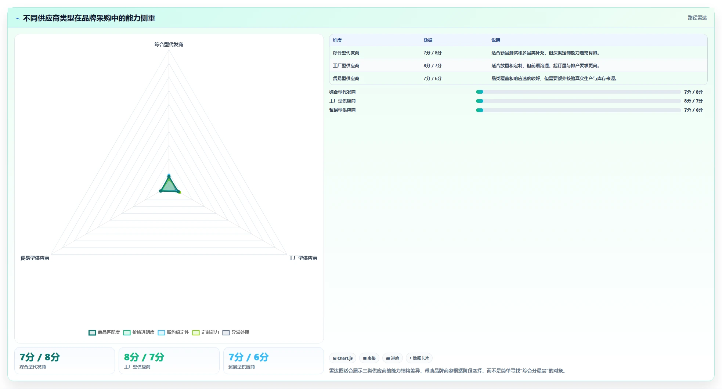Viewport: 722px width, 389px height.
Task: Click description starting 适合放量和定制
Action: (x=546, y=66)
